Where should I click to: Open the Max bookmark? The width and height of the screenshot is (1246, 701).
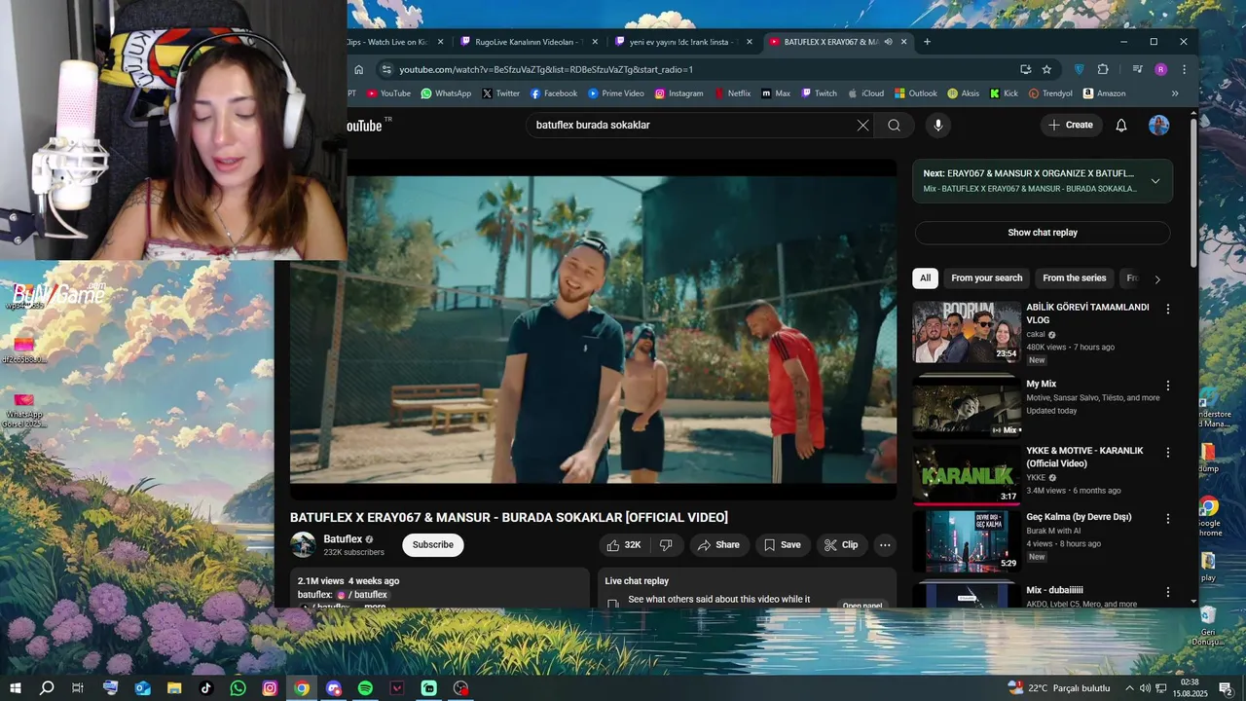pos(776,93)
